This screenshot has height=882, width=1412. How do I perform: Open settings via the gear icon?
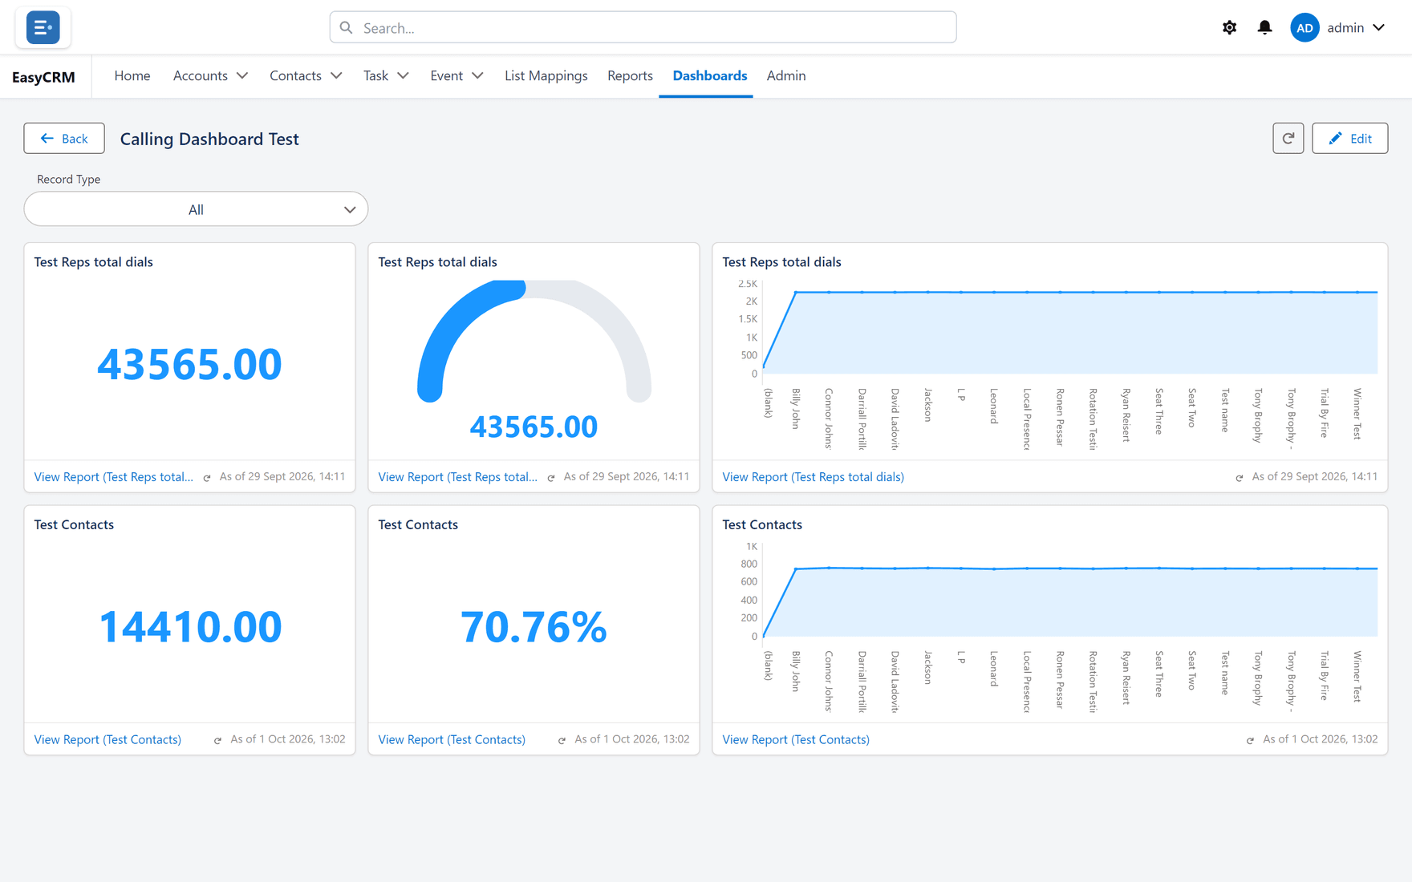click(x=1229, y=27)
